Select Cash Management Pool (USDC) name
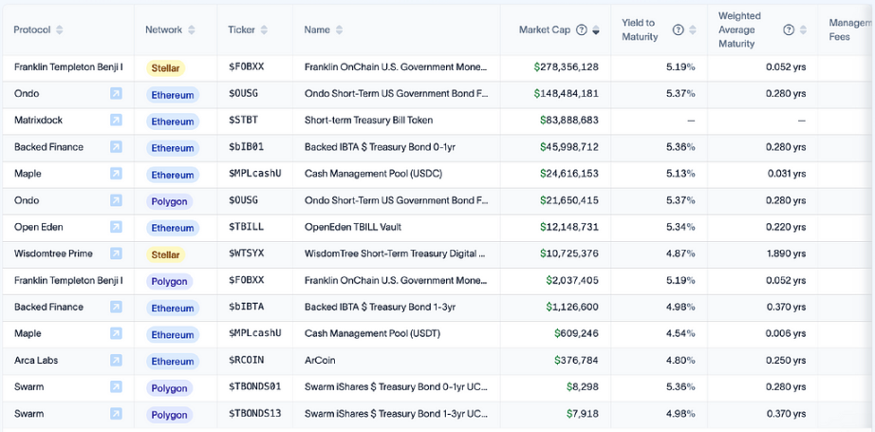The image size is (875, 432). (373, 174)
